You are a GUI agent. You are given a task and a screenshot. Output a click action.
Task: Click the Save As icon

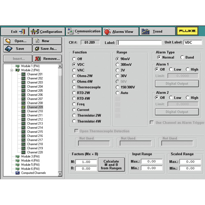(x=37, y=49)
